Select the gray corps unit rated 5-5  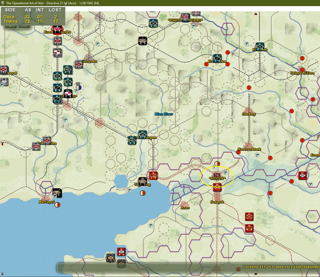[x=57, y=52]
